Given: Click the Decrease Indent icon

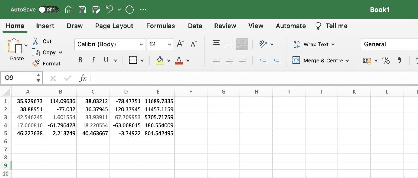Looking at the screenshot, I should click(263, 60).
